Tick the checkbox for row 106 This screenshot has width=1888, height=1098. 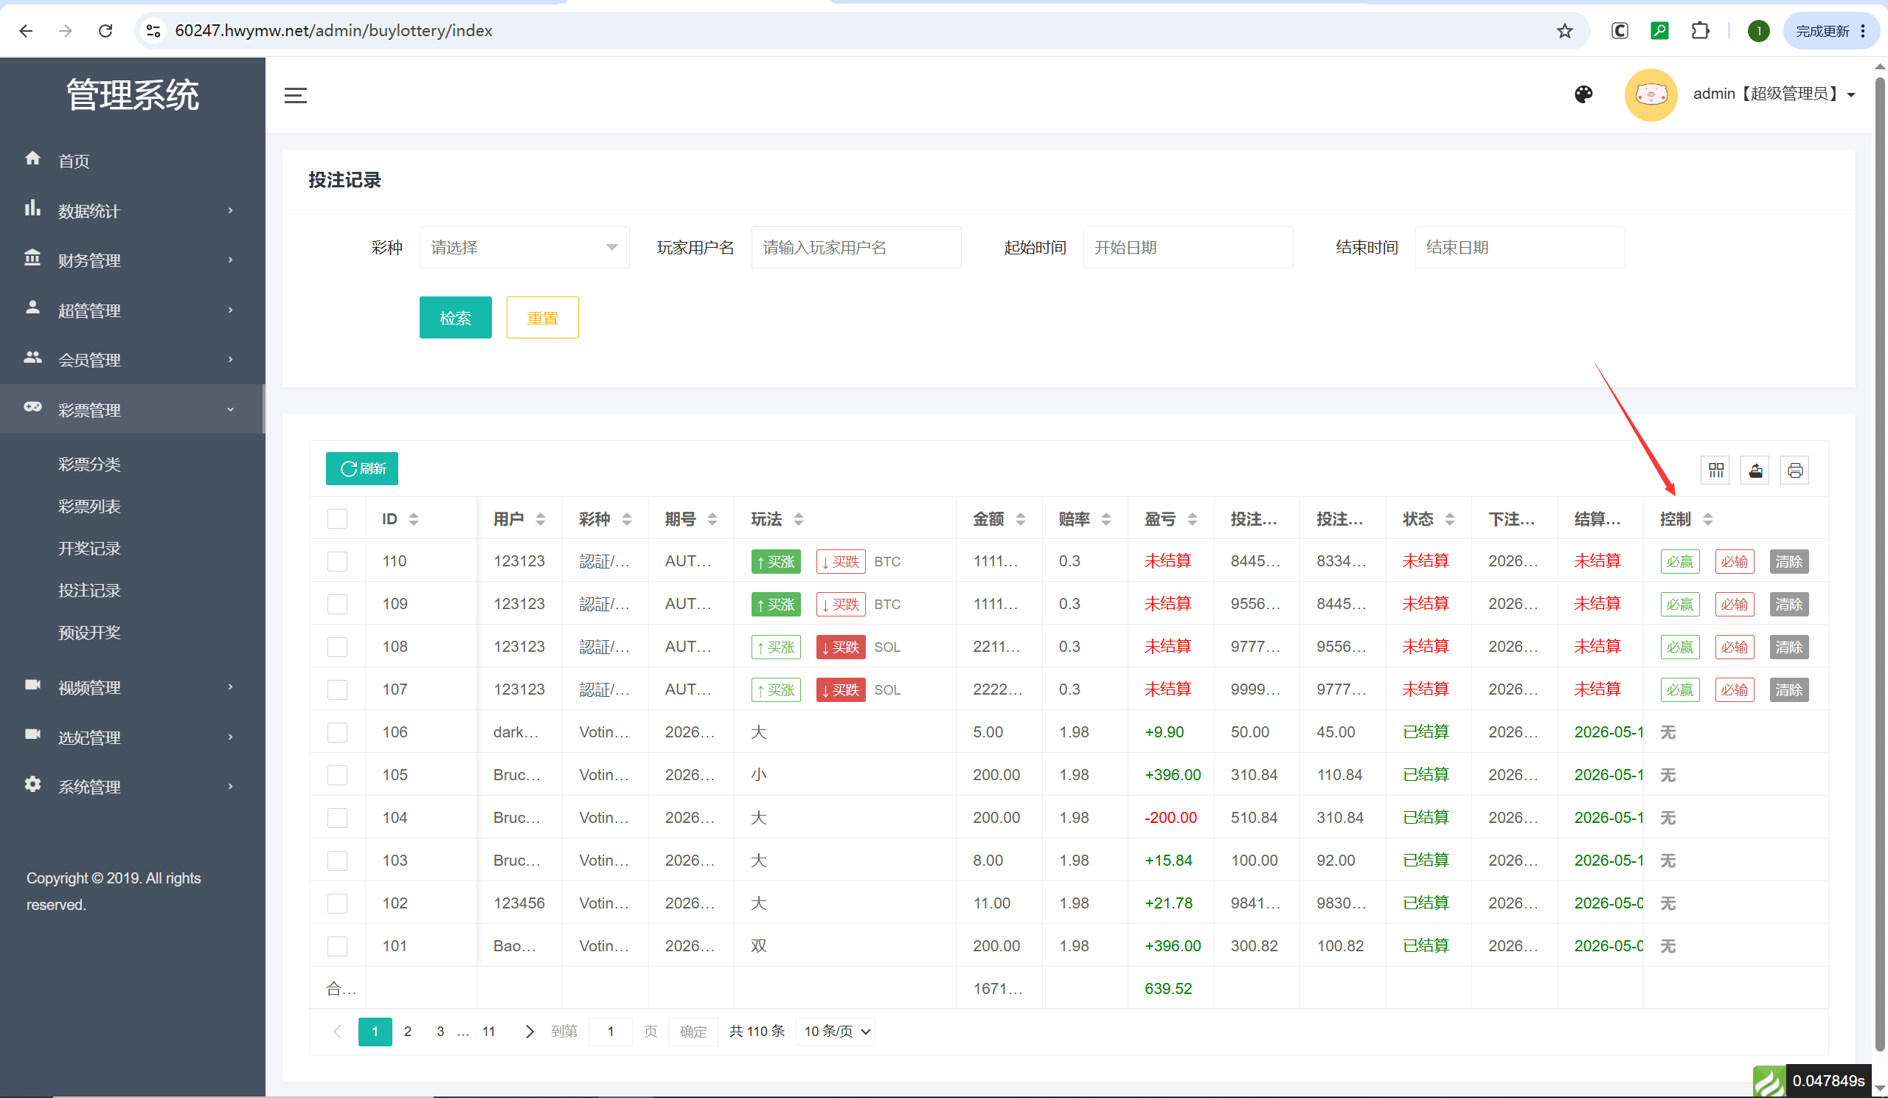pyautogui.click(x=337, y=732)
